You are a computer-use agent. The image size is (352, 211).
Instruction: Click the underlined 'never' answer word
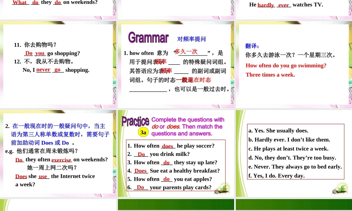tap(43, 70)
